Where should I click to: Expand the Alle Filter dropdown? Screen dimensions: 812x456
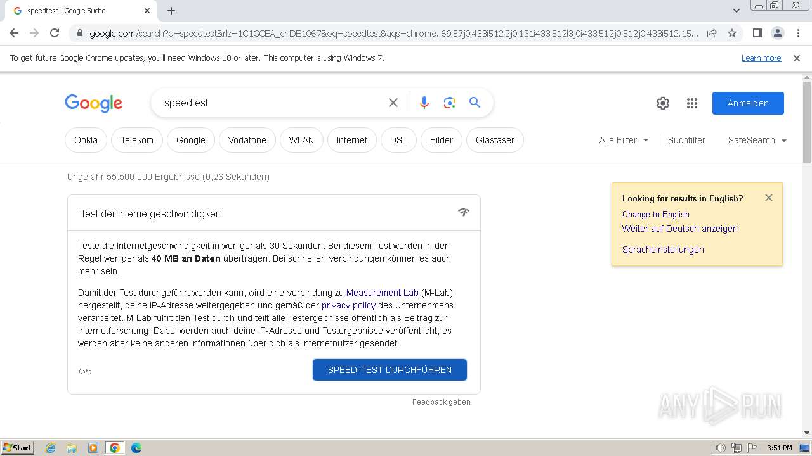[x=624, y=140]
